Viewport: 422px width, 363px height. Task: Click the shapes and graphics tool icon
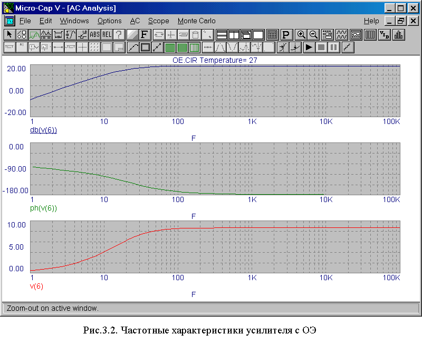point(22,35)
